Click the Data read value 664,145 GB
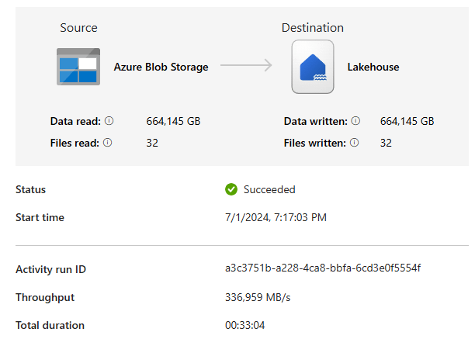 coord(173,121)
